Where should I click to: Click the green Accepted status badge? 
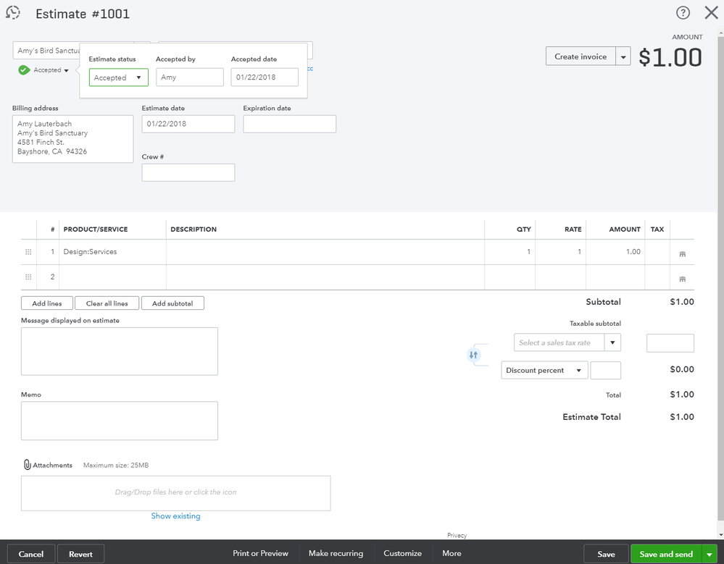coord(24,70)
